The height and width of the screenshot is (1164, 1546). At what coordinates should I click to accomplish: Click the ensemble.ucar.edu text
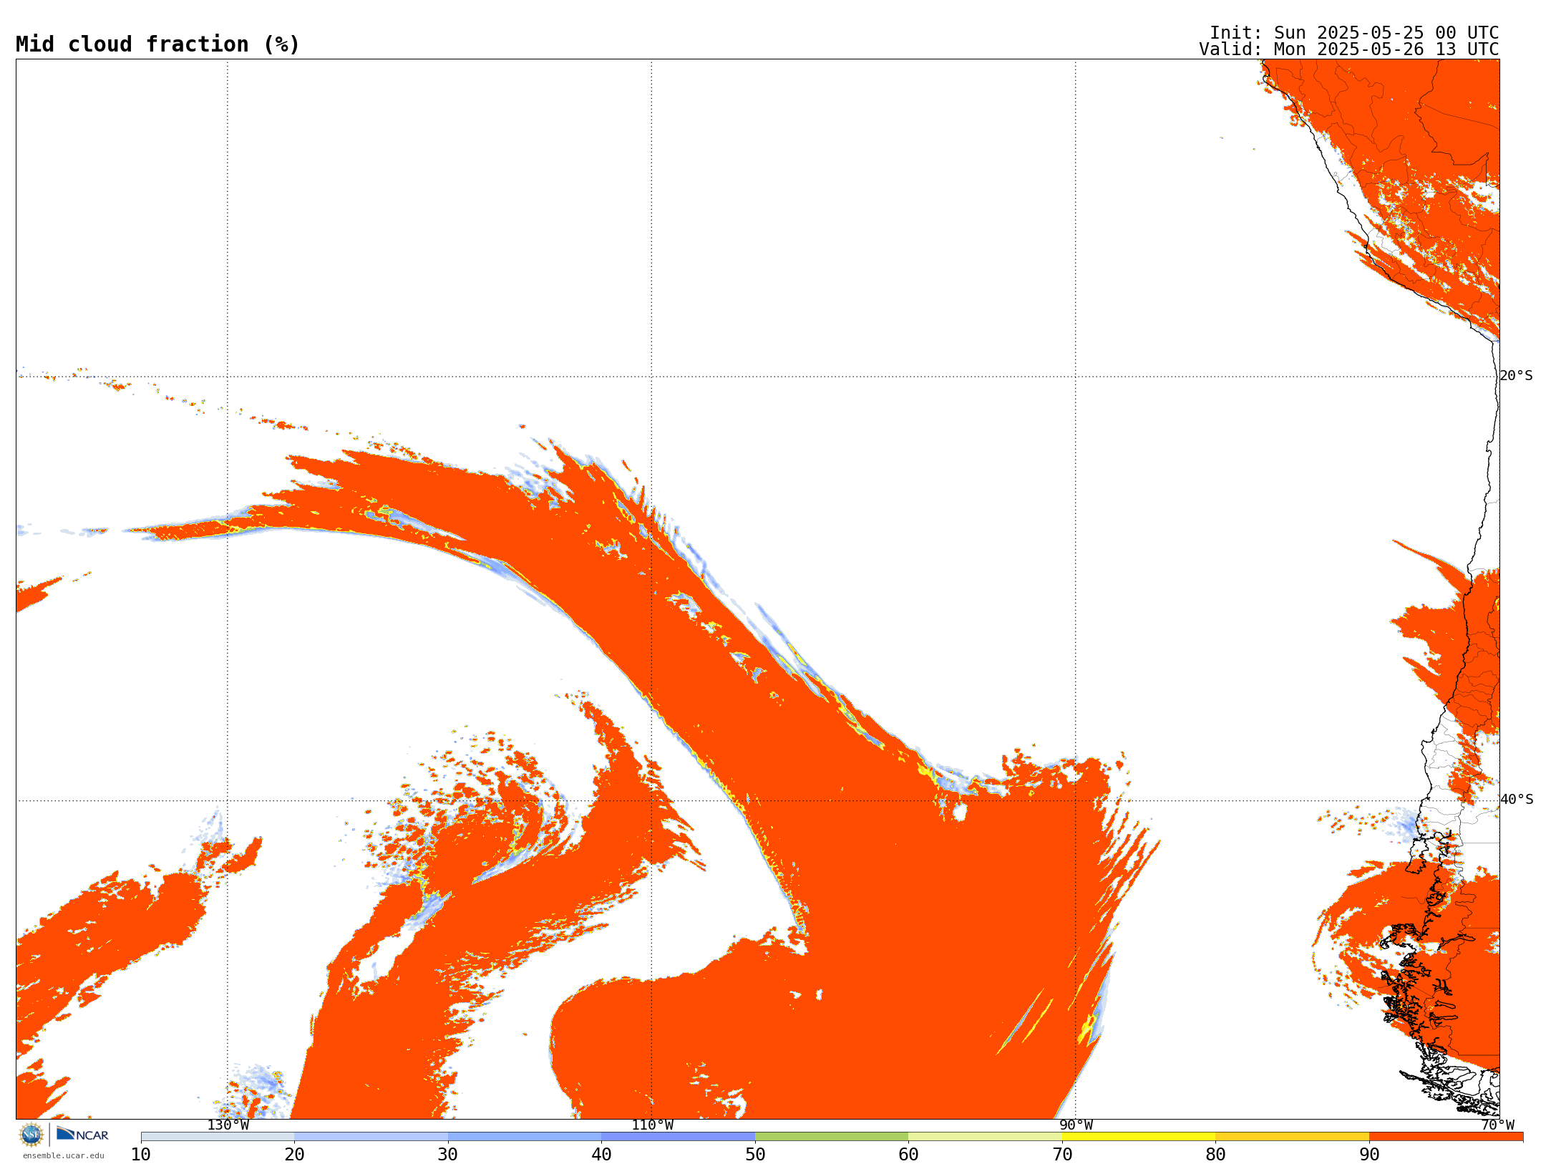[64, 1155]
